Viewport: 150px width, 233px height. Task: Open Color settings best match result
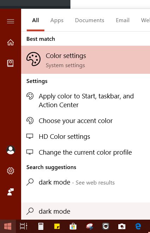(86, 60)
